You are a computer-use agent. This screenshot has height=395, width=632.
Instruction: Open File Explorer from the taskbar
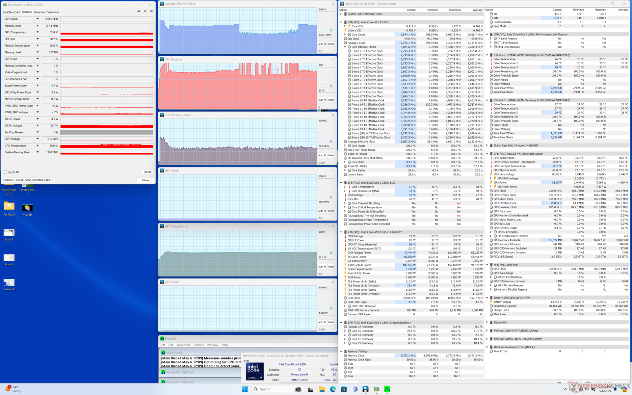point(322,389)
